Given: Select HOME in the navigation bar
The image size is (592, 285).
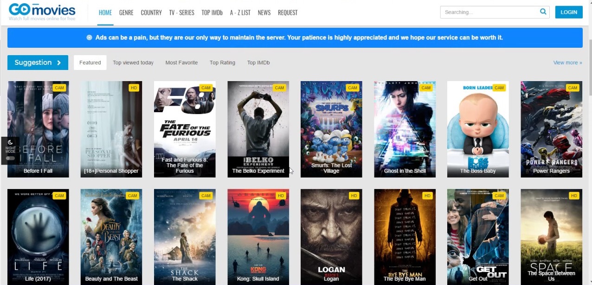Looking at the screenshot, I should click(x=105, y=13).
